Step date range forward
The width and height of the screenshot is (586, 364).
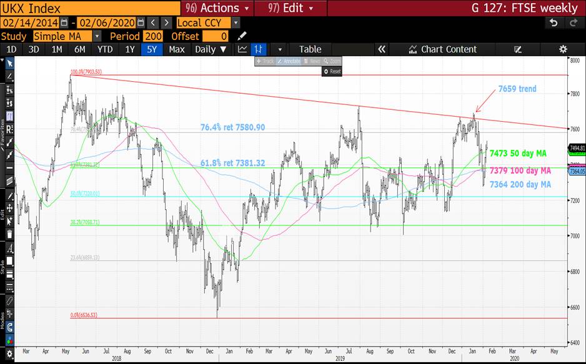tap(167, 22)
